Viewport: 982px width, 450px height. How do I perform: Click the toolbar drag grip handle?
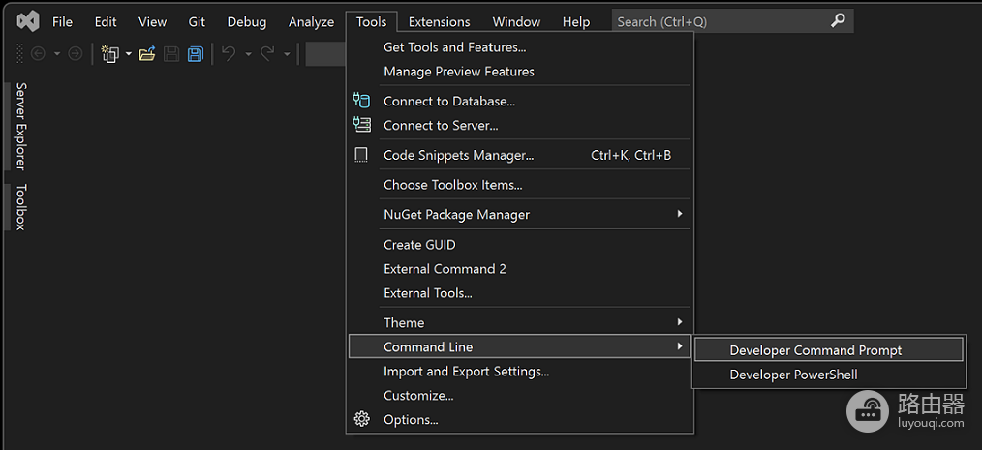[20, 54]
